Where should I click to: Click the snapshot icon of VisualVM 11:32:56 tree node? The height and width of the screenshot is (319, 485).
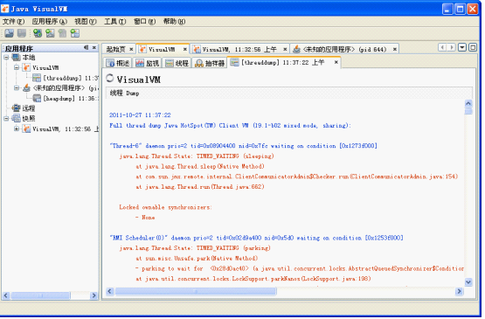click(x=26, y=128)
